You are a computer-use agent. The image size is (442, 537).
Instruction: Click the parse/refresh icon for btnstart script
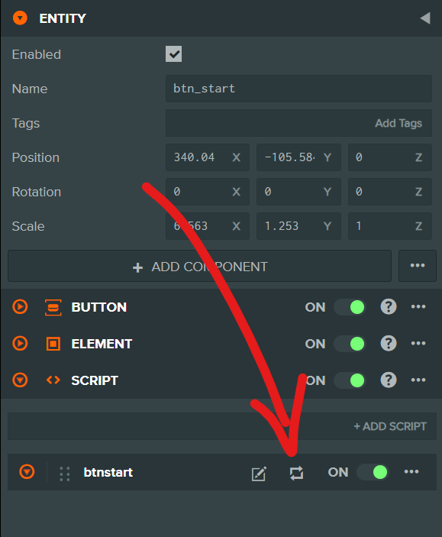pos(296,473)
